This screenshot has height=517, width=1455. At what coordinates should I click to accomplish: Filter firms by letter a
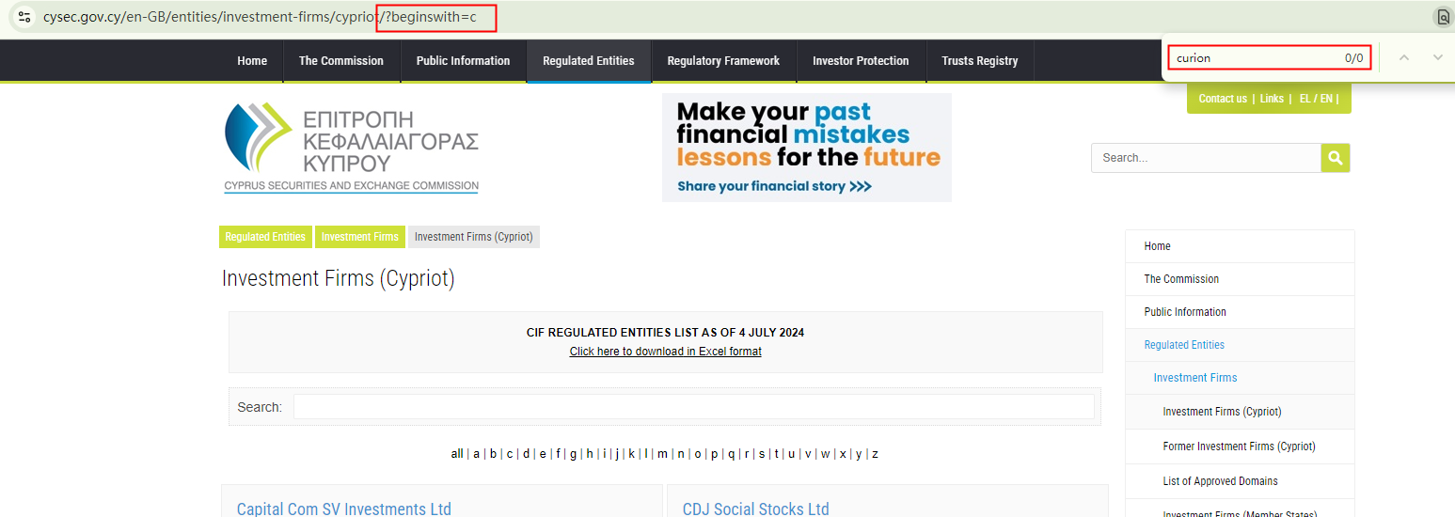[x=477, y=454]
